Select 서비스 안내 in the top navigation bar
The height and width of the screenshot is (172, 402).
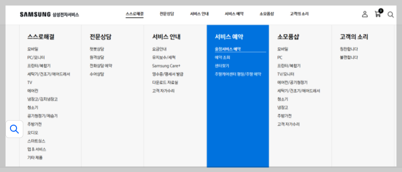point(199,14)
